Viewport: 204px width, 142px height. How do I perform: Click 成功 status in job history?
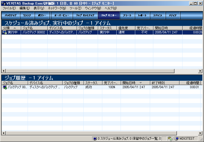click(89, 87)
